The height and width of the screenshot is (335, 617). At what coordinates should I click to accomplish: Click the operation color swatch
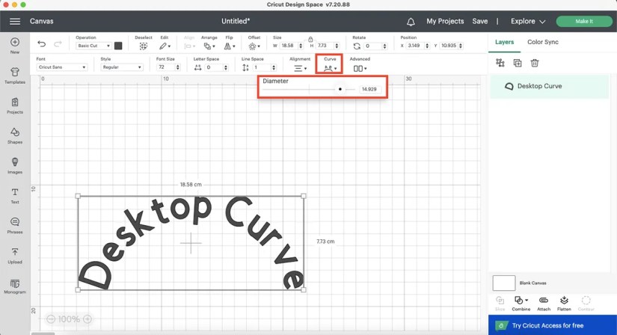coord(118,46)
